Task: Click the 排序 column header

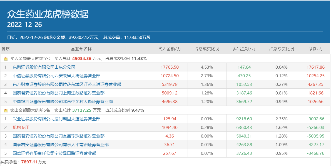Action: 6,49
